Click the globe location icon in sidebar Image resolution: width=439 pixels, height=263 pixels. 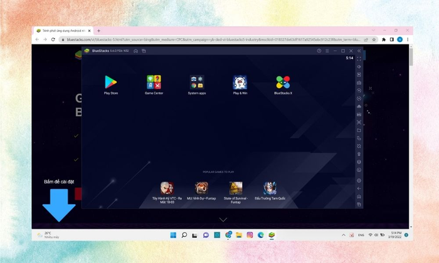[359, 162]
